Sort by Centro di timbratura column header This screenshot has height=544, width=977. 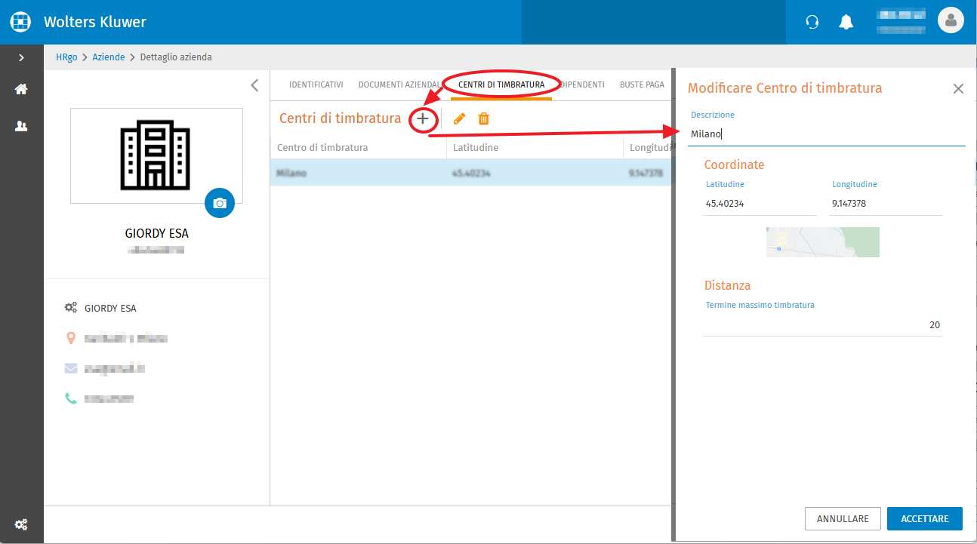pyautogui.click(x=322, y=147)
